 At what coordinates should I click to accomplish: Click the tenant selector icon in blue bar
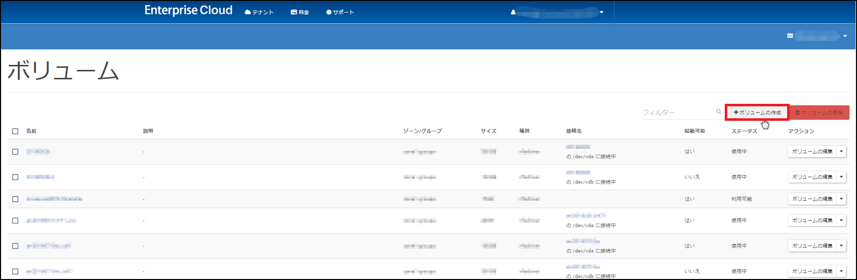790,36
